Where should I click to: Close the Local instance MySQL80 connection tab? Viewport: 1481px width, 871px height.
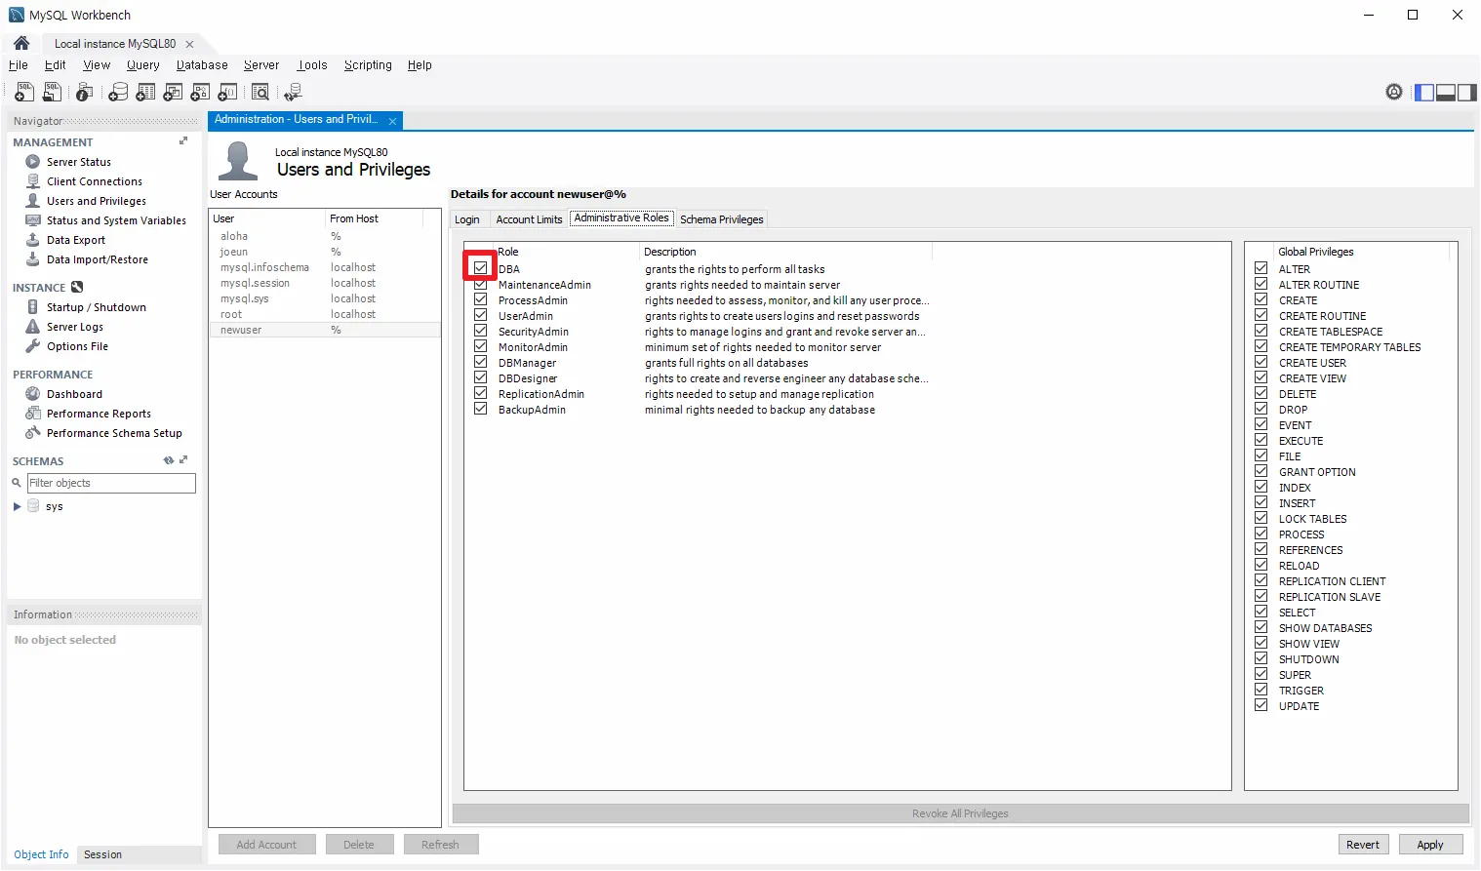189,44
